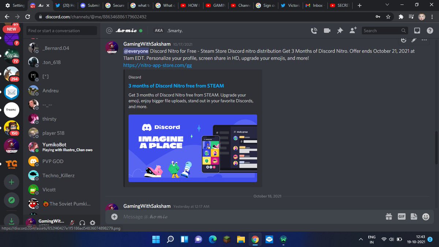Open Chrome tab search dropdown arrow
Image resolution: width=439 pixels, height=247 pixels.
tap(388, 5)
